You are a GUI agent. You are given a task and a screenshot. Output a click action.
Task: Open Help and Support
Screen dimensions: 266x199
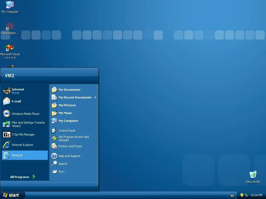[x=74, y=156]
